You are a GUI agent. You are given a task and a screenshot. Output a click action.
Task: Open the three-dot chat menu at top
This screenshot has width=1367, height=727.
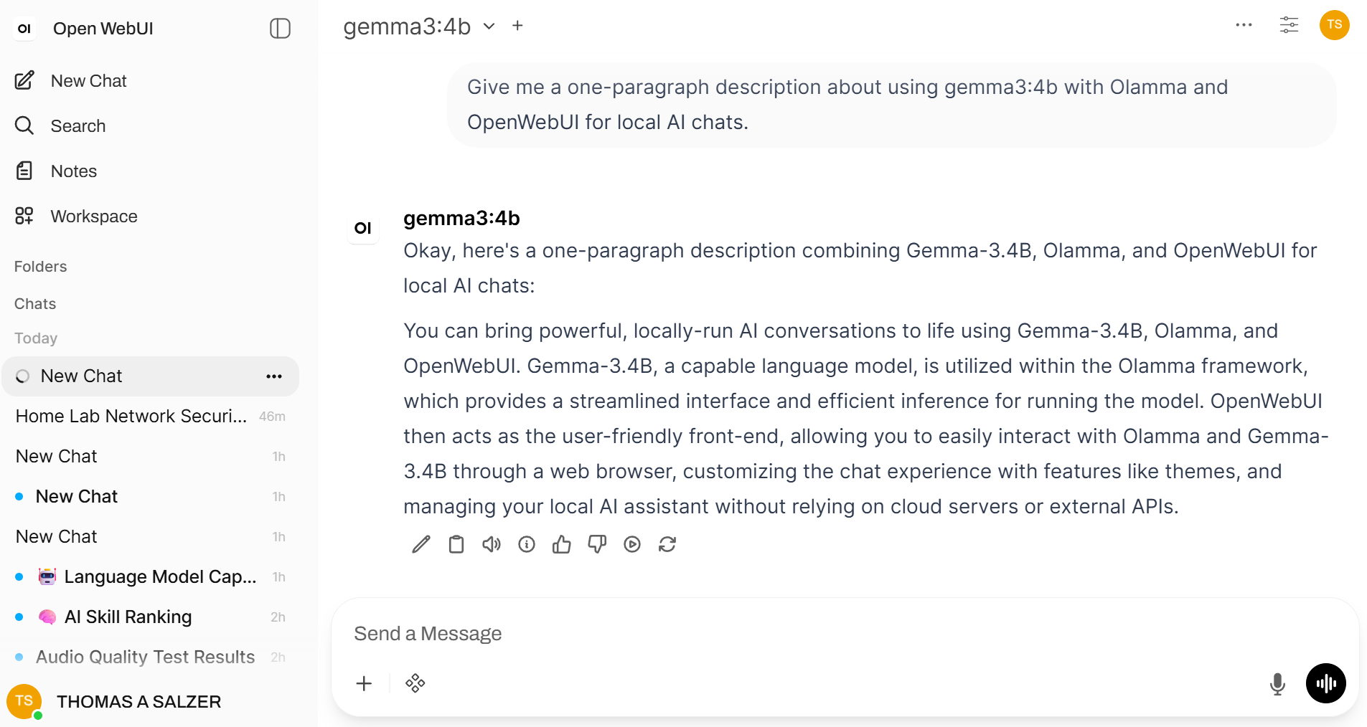(x=1244, y=25)
